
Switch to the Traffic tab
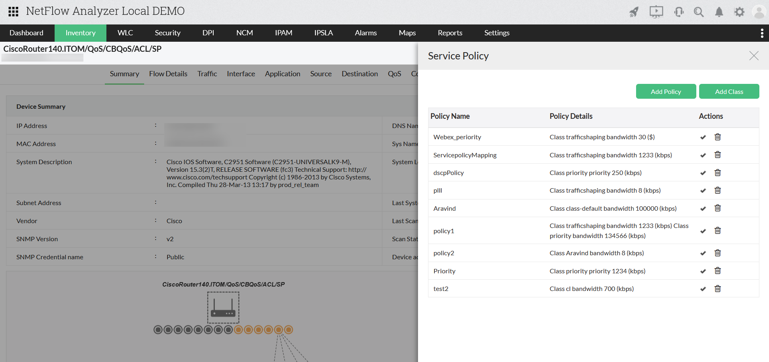207,74
